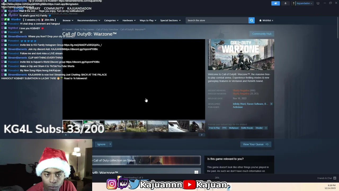The image size is (339, 191).
Task: Click the 'Is this game relevant to you?' heading
Action: pos(225,159)
